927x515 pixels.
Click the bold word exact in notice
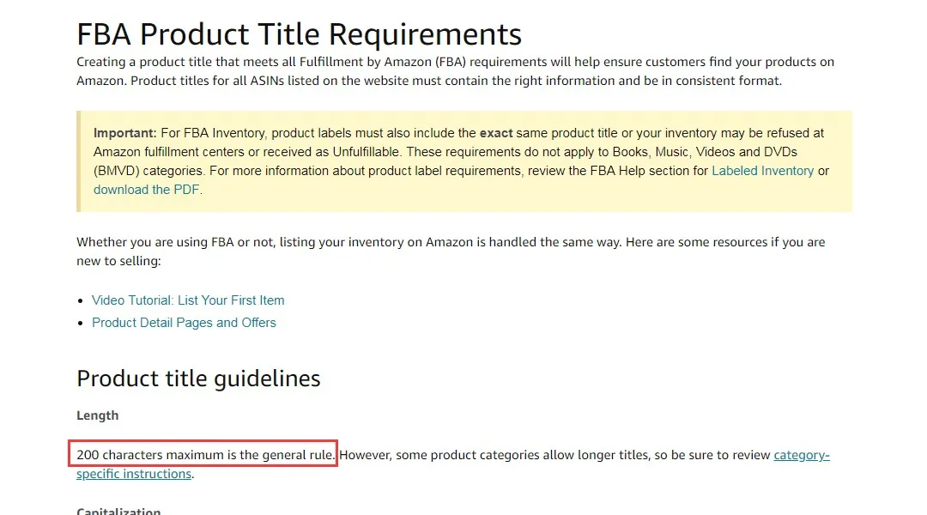496,133
